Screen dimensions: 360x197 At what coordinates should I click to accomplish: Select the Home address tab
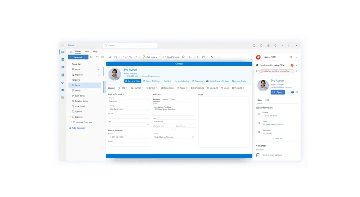click(165, 99)
